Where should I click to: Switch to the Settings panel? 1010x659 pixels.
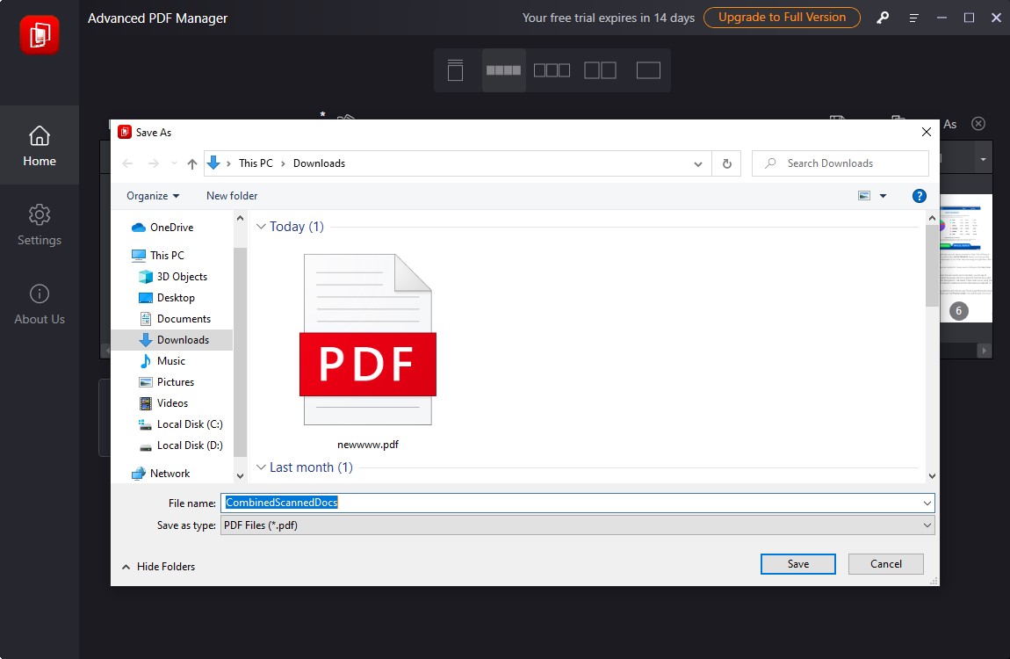pos(39,226)
